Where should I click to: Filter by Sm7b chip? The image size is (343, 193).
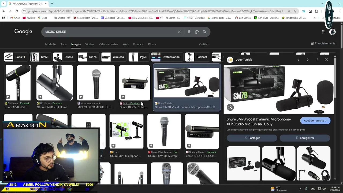pyautogui.click(x=88, y=57)
